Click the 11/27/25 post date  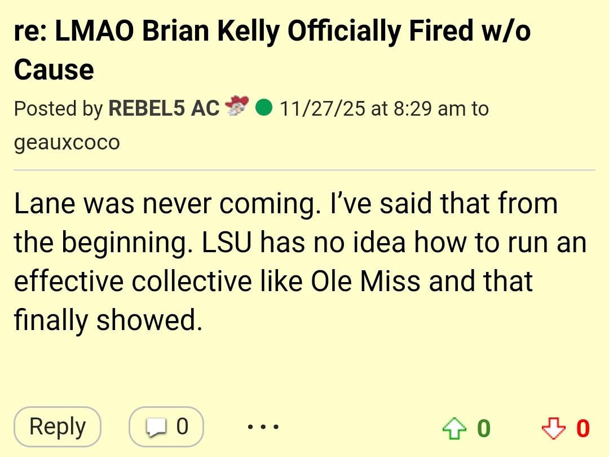322,108
